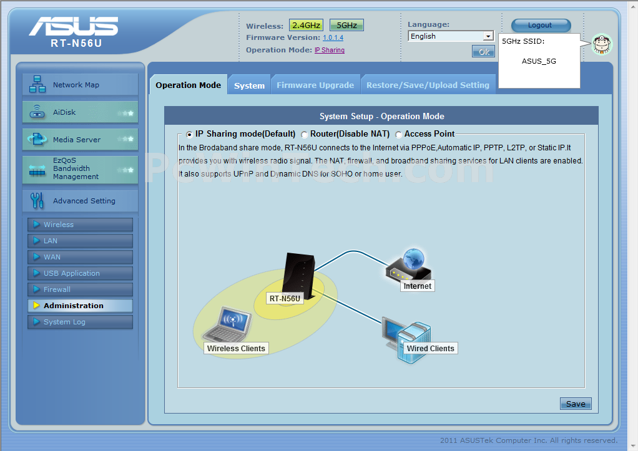Open EzQoS Bandwidth Management page
This screenshot has height=451, width=638.
click(x=80, y=170)
